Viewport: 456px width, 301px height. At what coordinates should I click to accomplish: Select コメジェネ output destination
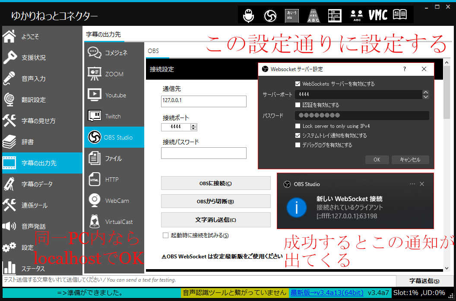click(x=114, y=53)
